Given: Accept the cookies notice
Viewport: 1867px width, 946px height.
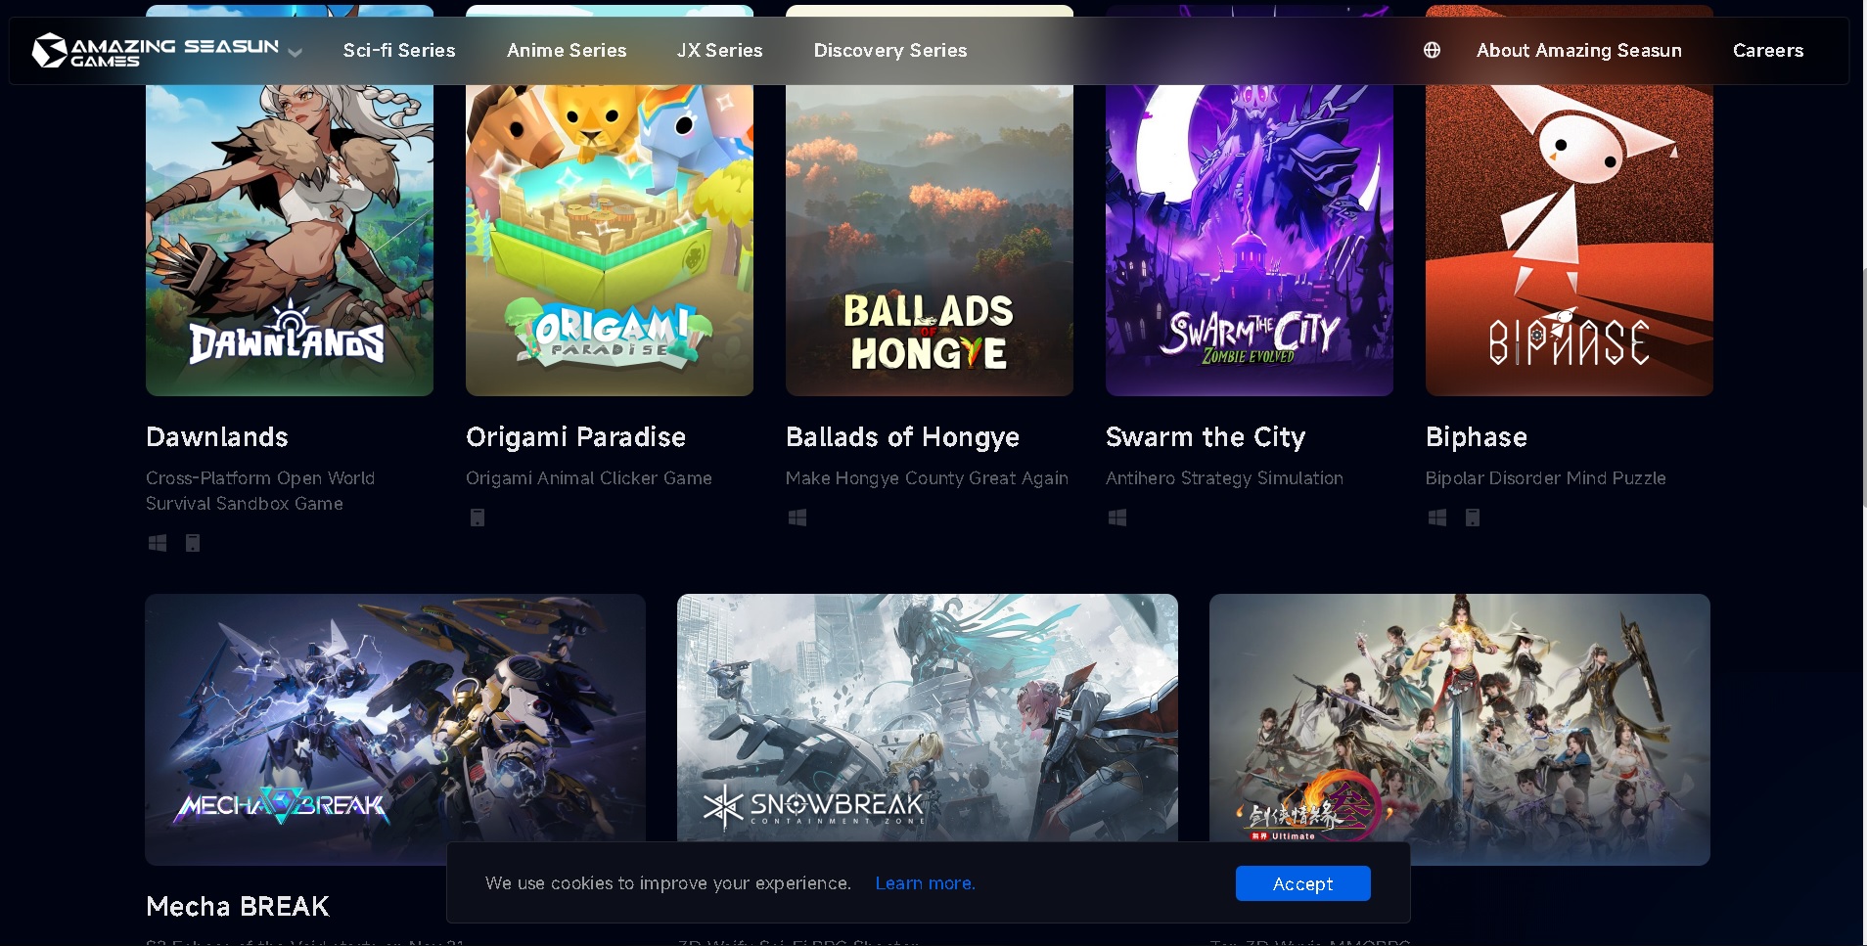Looking at the screenshot, I should coord(1303,883).
